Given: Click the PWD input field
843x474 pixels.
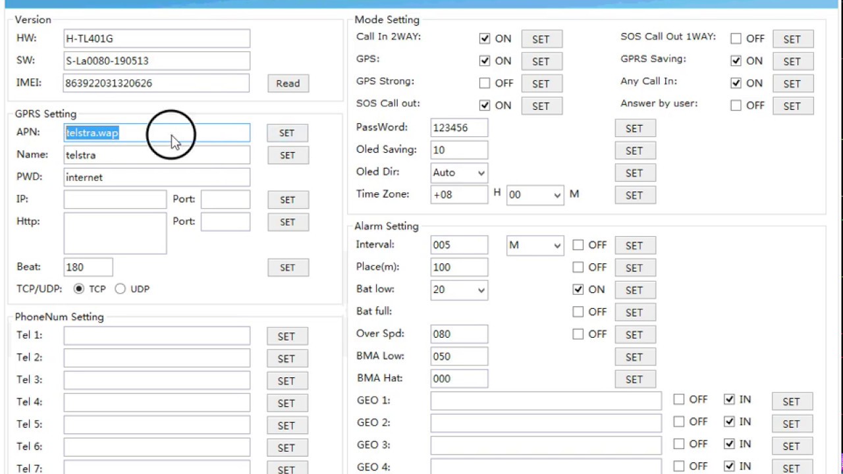Looking at the screenshot, I should tap(157, 178).
